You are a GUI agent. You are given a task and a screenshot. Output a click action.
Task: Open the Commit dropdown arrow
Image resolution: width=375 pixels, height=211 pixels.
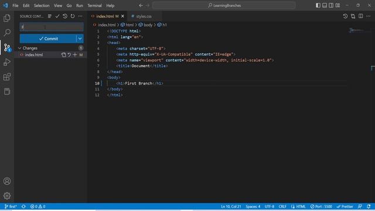tap(80, 39)
